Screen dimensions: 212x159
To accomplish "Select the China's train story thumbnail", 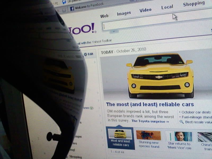I will [205, 141].
